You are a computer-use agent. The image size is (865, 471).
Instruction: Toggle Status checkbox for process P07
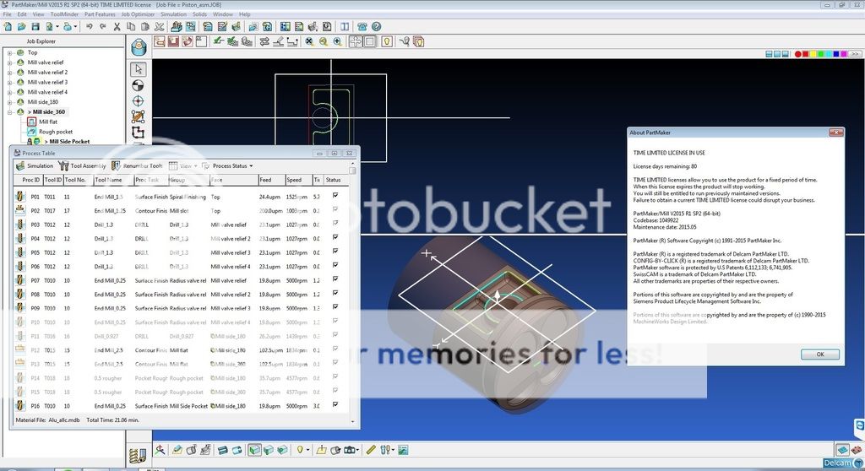[x=335, y=280]
